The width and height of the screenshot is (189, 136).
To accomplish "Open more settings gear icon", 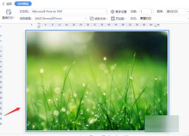I will tap(112, 12).
